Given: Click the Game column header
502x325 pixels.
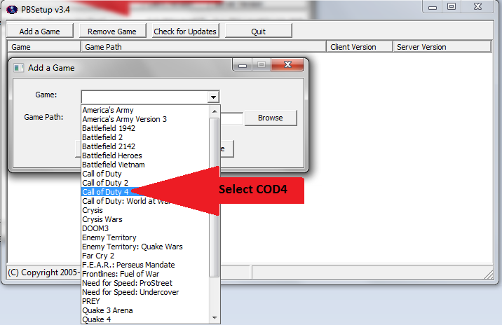Looking at the screenshot, I should [x=44, y=47].
